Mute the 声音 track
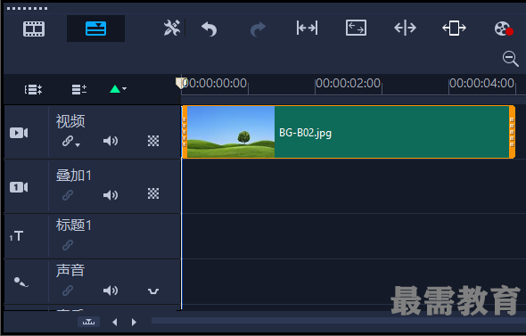526x336 pixels. [x=111, y=291]
